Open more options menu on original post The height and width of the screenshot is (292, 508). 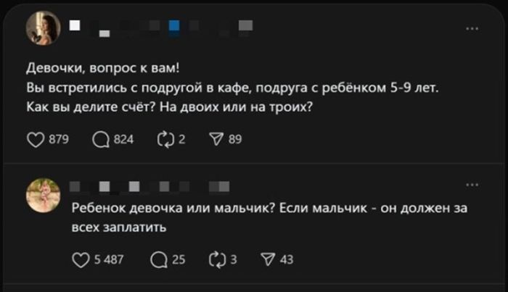[x=472, y=29]
